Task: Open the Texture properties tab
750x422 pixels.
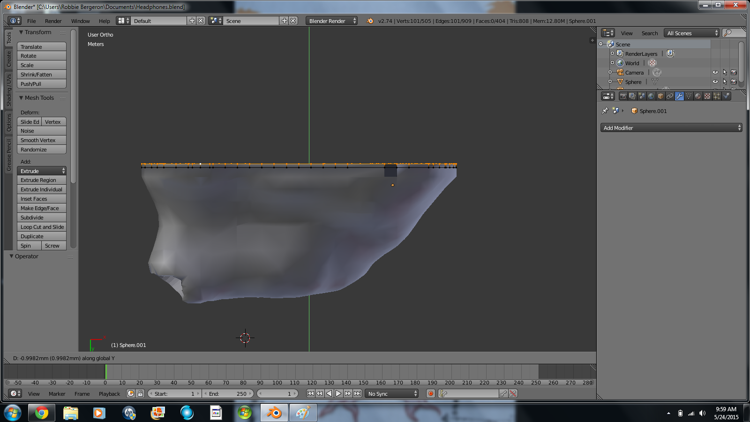Action: click(707, 96)
